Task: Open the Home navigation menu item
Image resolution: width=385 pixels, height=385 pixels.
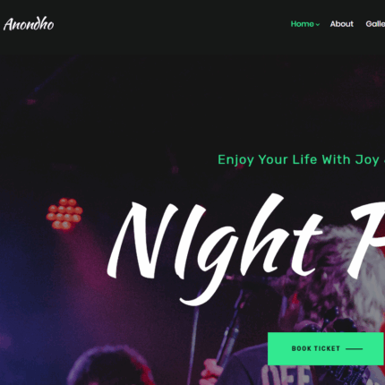Action: pos(305,24)
